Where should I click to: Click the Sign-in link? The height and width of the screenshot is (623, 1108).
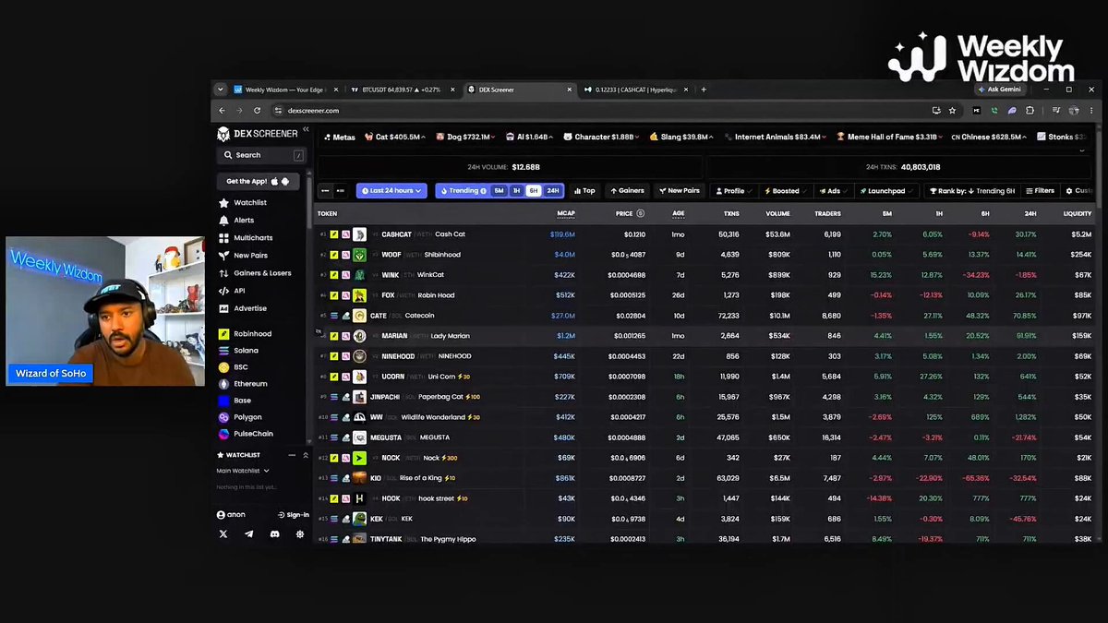(x=294, y=515)
